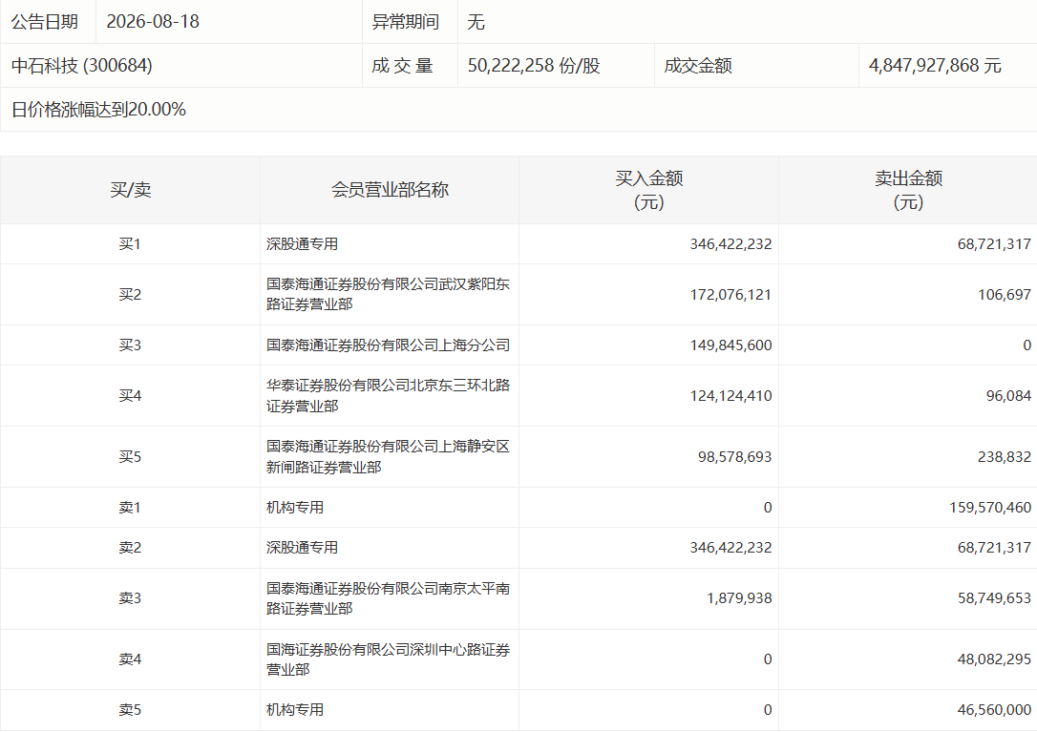This screenshot has width=1037, height=732.
Task: Click the stock name 中石科技 (300684)
Action: tap(82, 66)
